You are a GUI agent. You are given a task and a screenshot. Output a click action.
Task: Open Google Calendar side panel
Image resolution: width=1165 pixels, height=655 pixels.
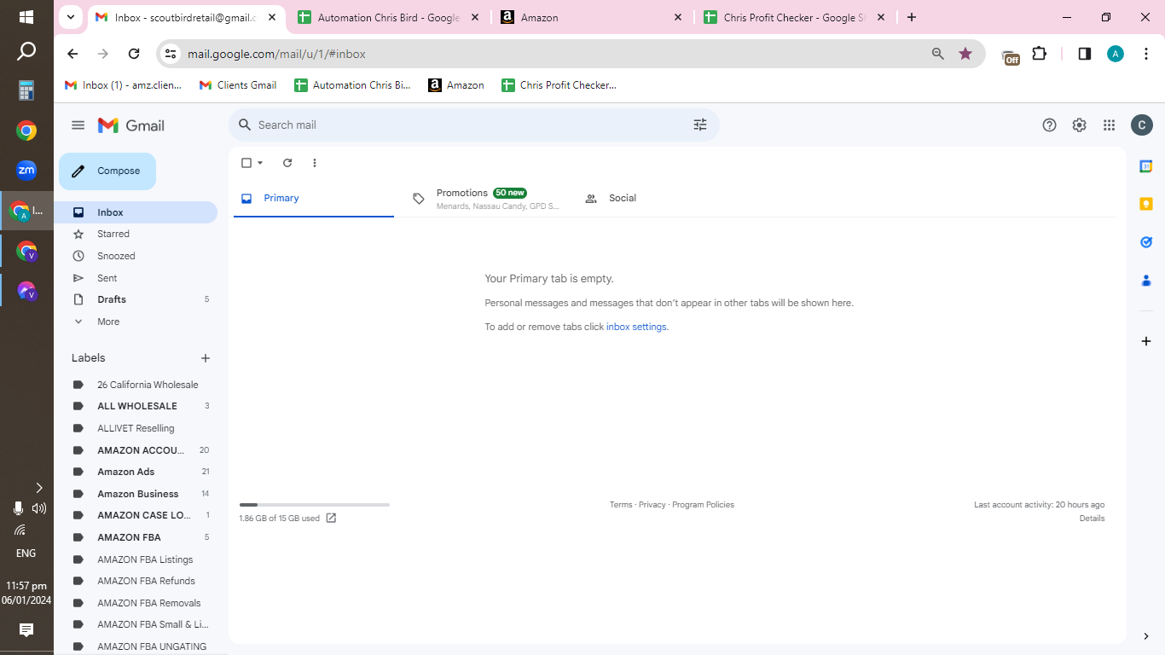pyautogui.click(x=1146, y=166)
